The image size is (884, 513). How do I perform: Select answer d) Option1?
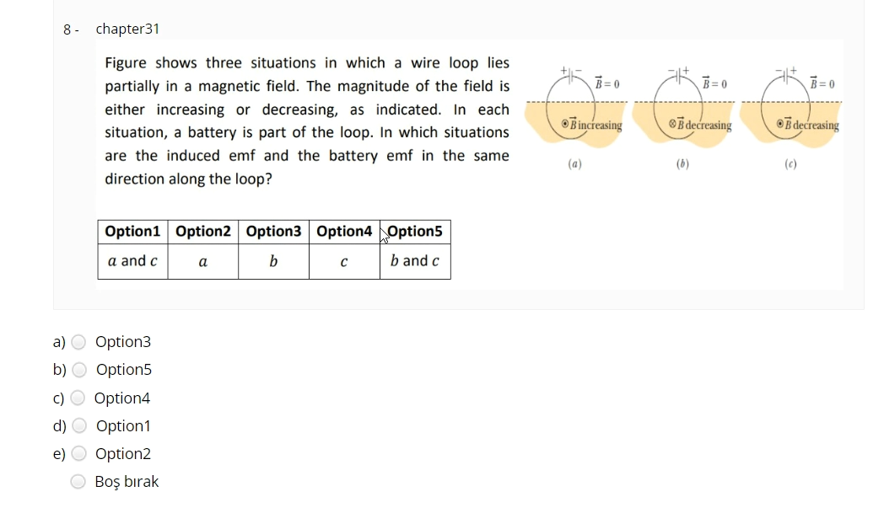point(78,426)
